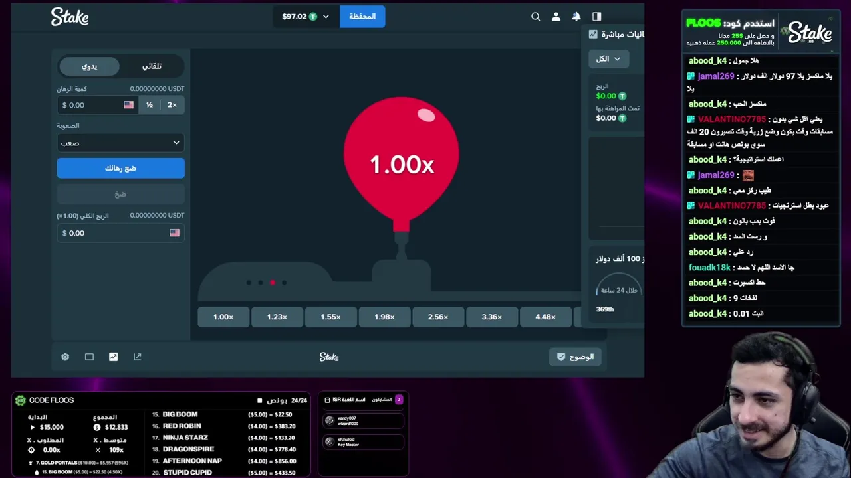
Task: Click the Tether icon beside wagered $0.00
Action: [622, 118]
